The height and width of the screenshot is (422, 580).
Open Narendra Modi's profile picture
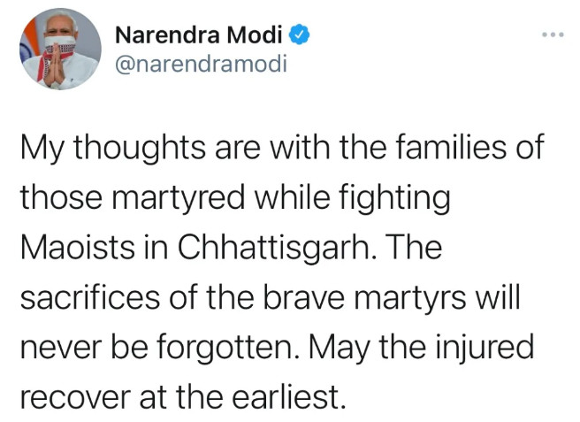point(60,49)
